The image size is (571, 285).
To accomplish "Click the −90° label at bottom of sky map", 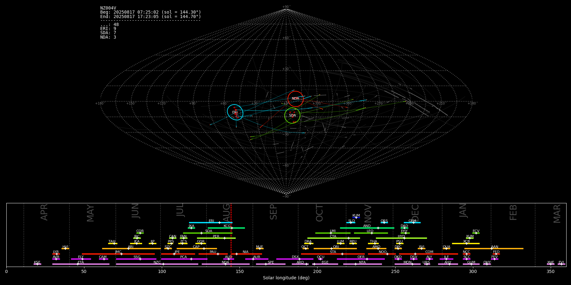I will coord(286,196).
